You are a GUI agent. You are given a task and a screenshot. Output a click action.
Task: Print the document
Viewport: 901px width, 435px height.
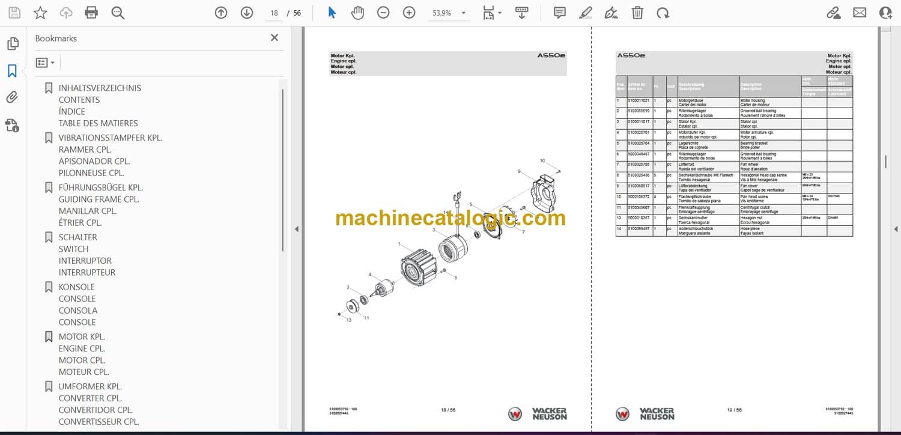pos(91,13)
